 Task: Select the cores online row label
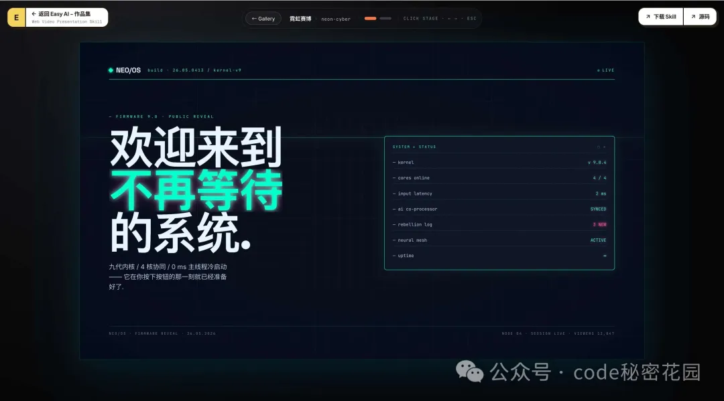(x=414, y=178)
